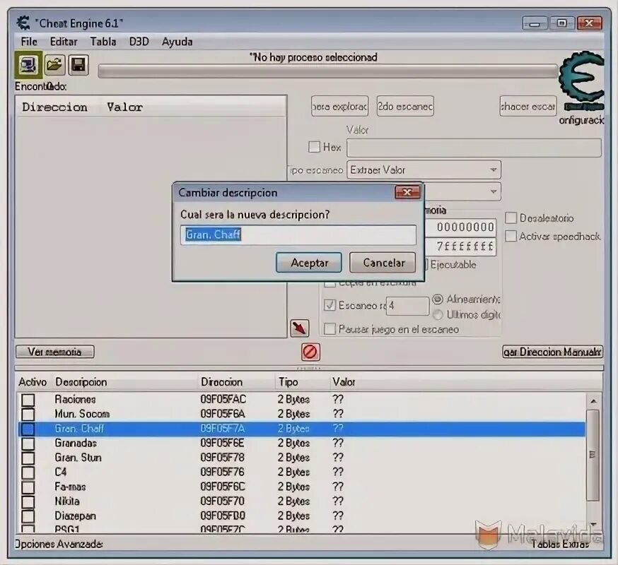The image size is (618, 565).
Task: Click the Valor input field
Action: coord(474,148)
